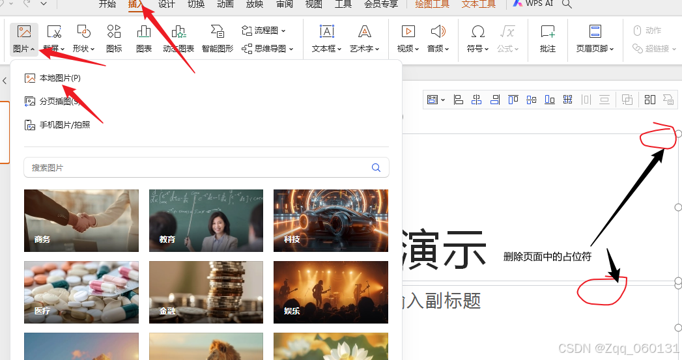Open the 教育 picture category thumbnail

[x=206, y=221]
